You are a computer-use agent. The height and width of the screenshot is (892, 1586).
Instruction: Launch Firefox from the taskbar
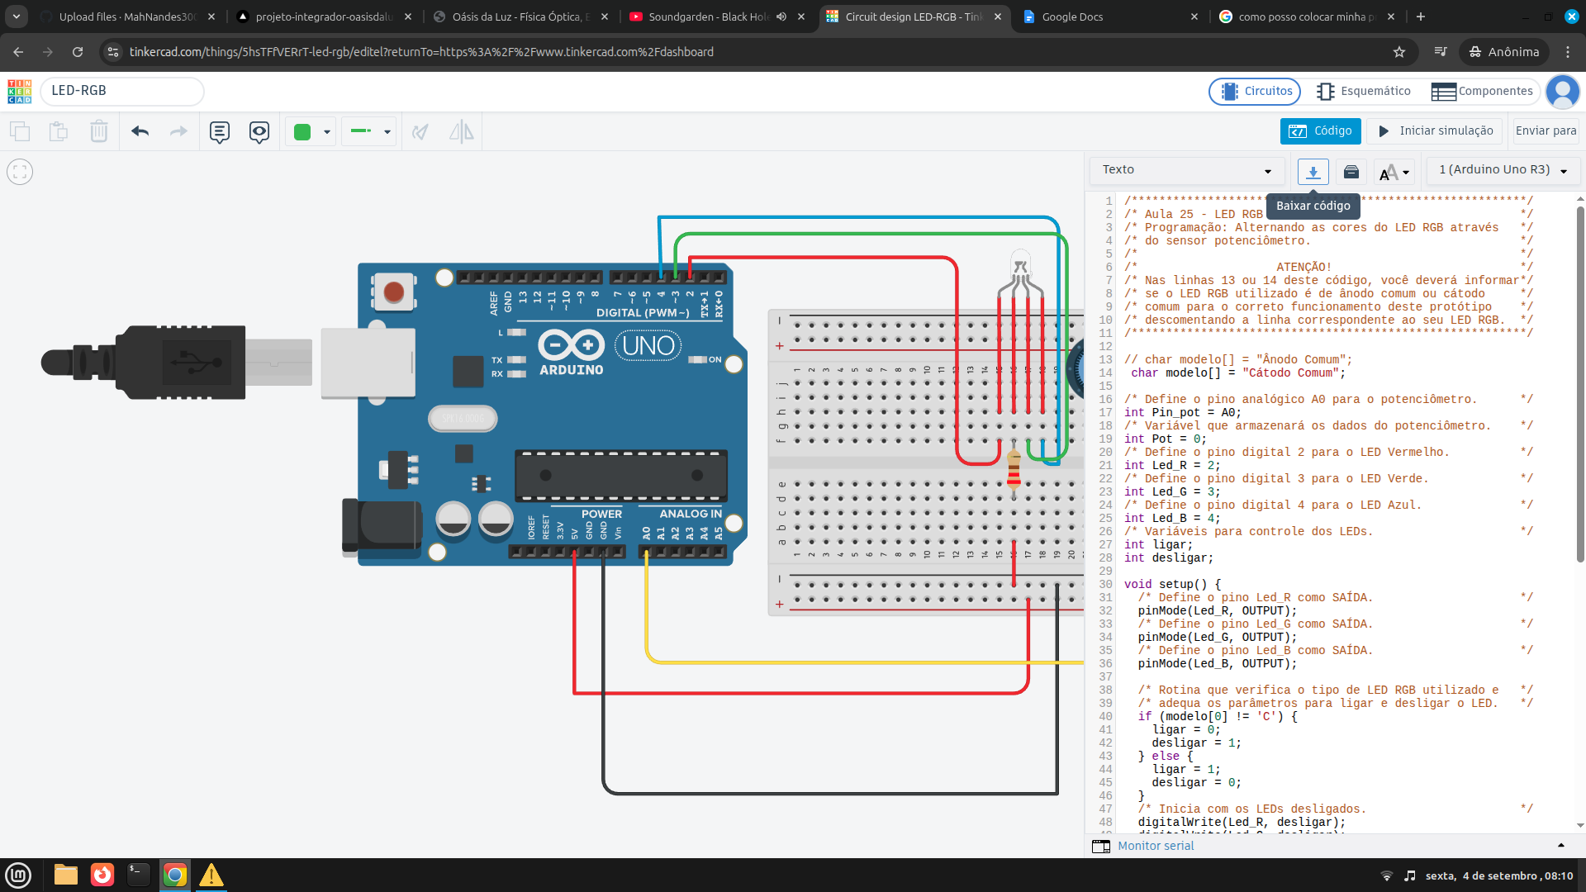pos(102,875)
